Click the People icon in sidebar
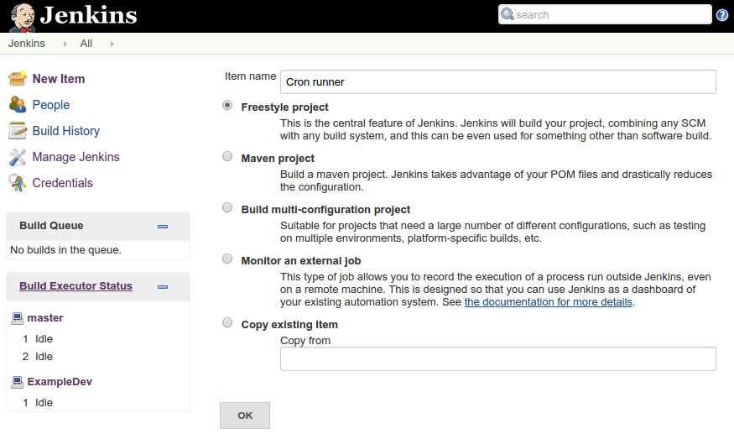Viewport: 734px width, 434px height. click(18, 105)
